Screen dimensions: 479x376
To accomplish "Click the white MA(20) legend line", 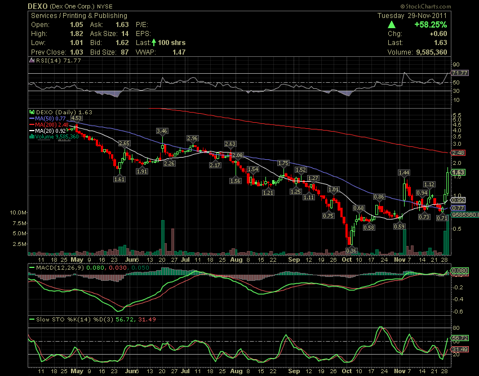I will click(32, 131).
